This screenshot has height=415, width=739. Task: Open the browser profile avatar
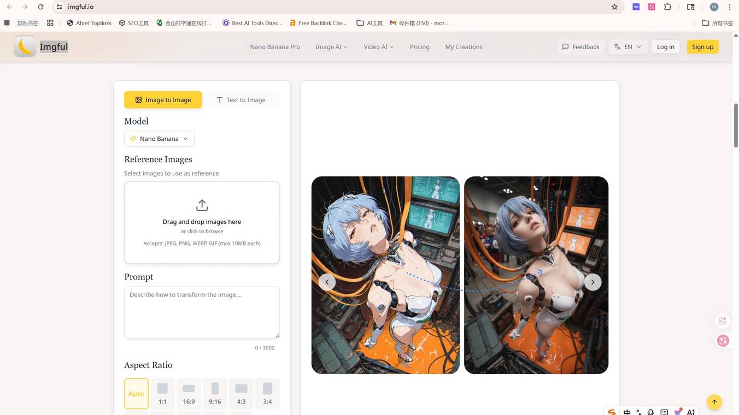click(714, 7)
